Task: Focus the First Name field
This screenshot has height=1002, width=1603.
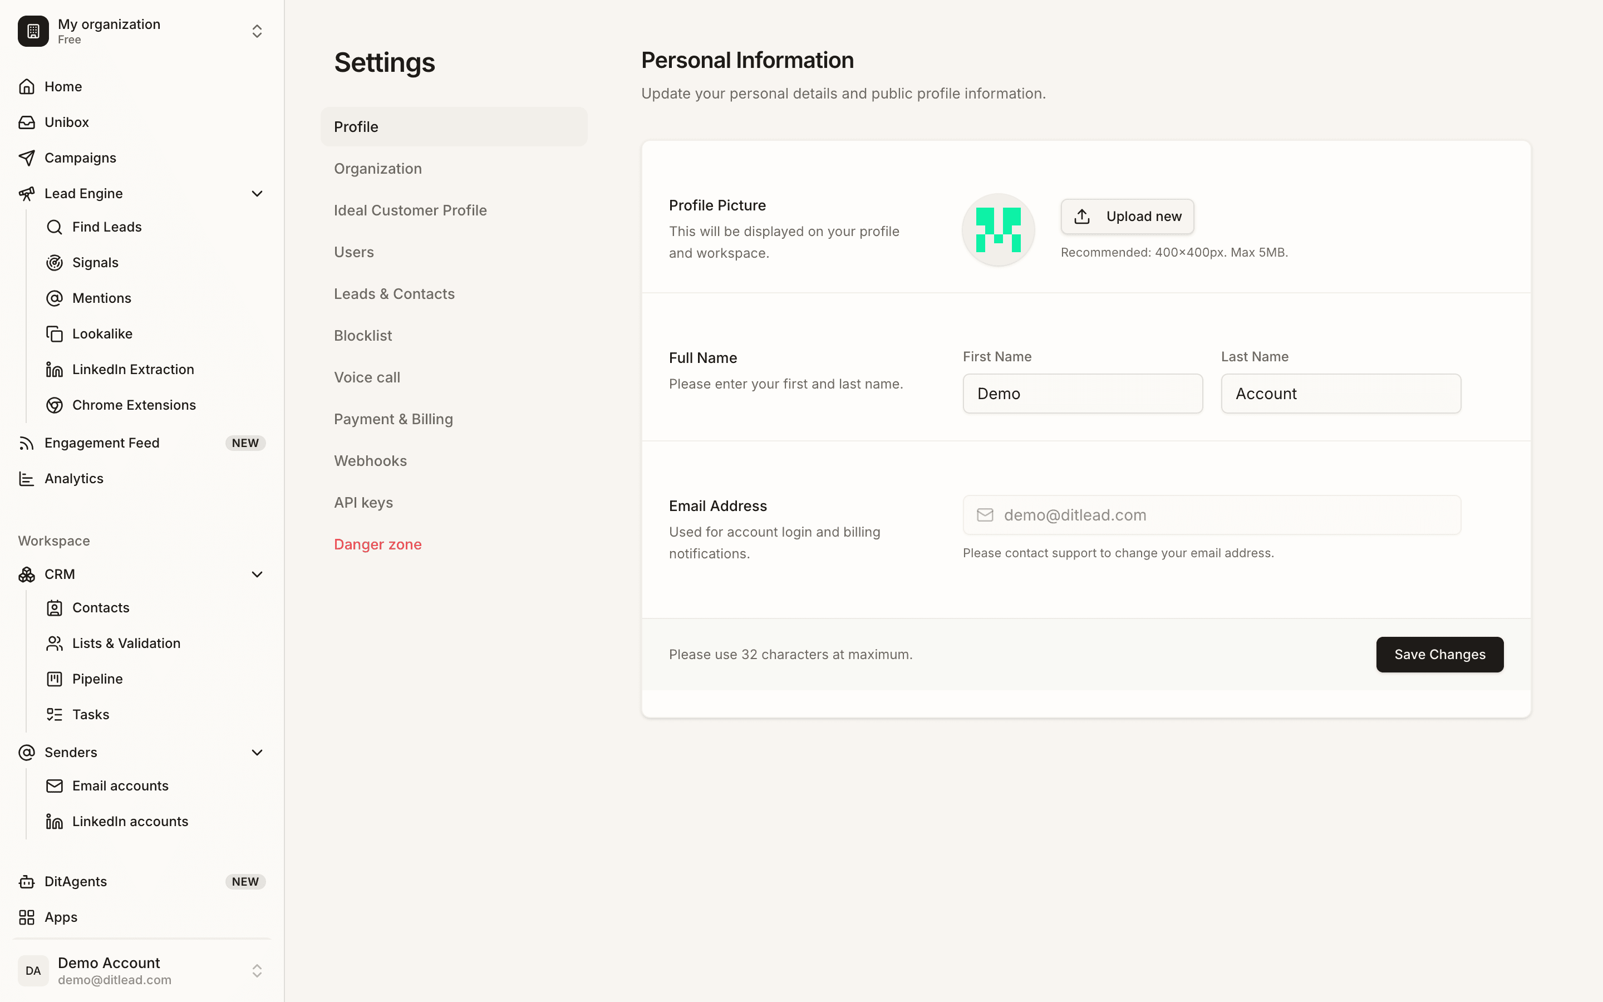Action: click(1083, 394)
